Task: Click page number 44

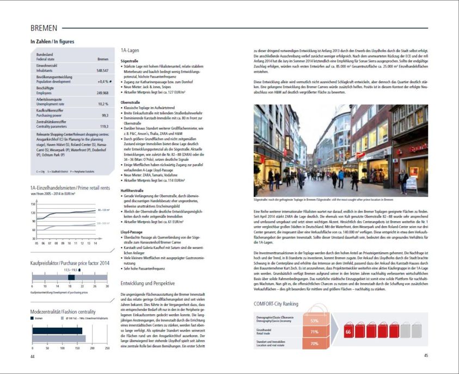Action: point(33,357)
